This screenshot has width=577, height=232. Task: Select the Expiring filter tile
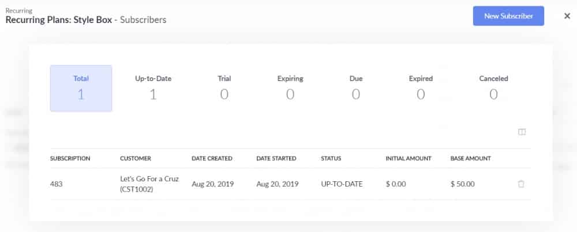point(290,88)
